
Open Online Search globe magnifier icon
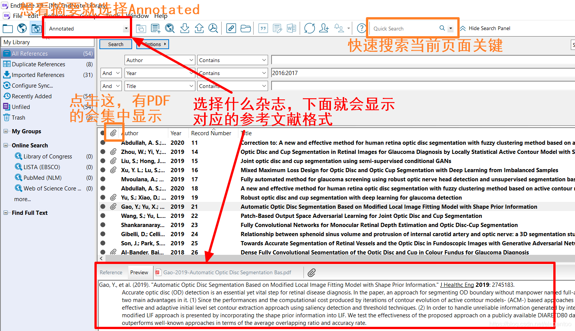click(170, 28)
